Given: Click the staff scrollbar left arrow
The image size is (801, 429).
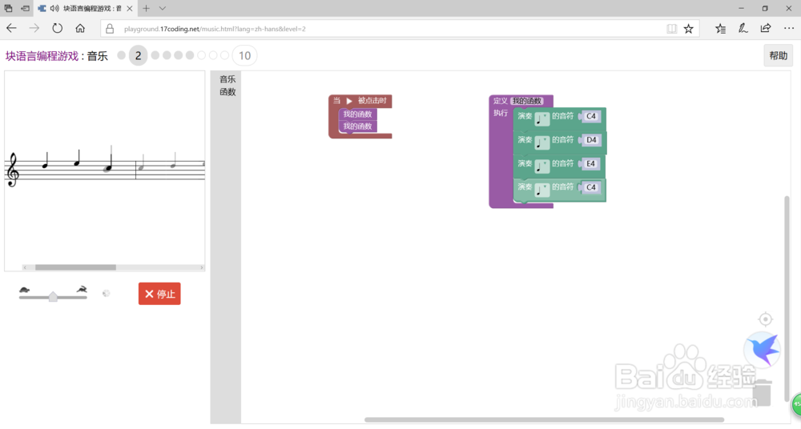Looking at the screenshot, I should click(x=25, y=267).
